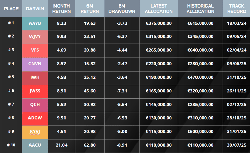Click the 62.80 six-month return cell
The height and width of the screenshot is (153, 250).
[x=90, y=146]
